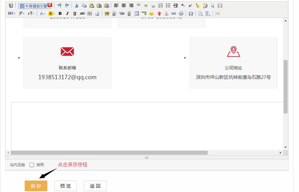Insert Baidu map pin icon
299x192 pixels.
click(x=159, y=13)
